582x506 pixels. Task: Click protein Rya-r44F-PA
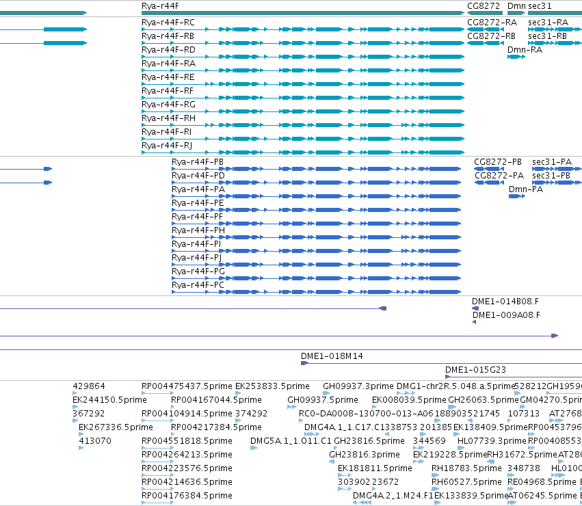[x=198, y=189]
